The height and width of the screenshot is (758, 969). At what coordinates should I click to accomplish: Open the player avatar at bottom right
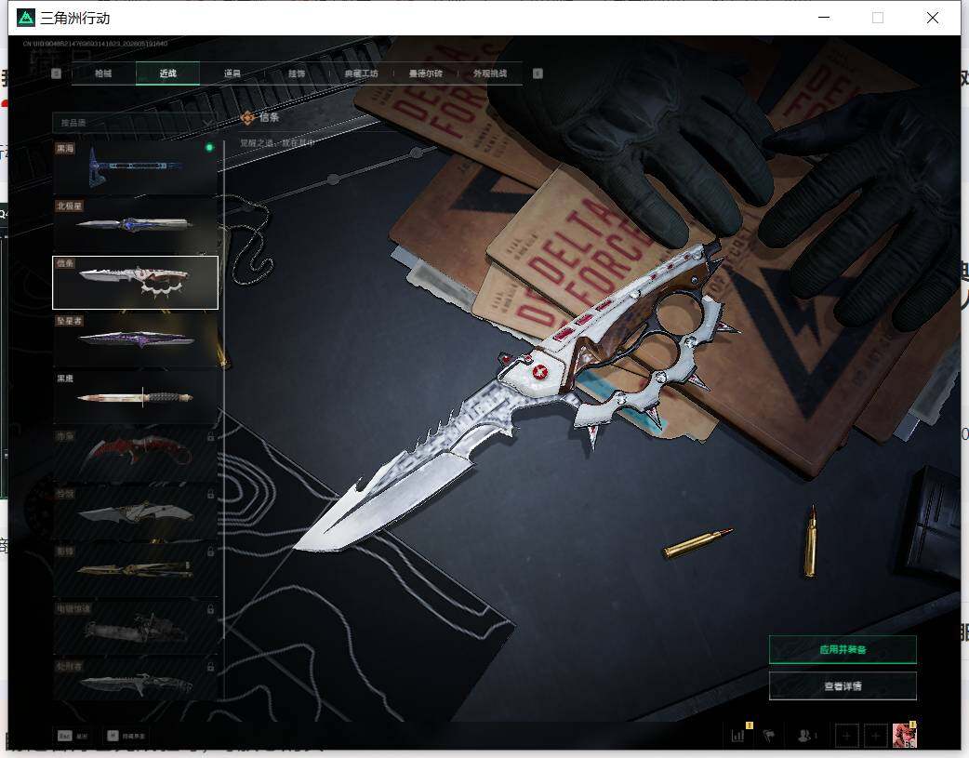click(904, 735)
